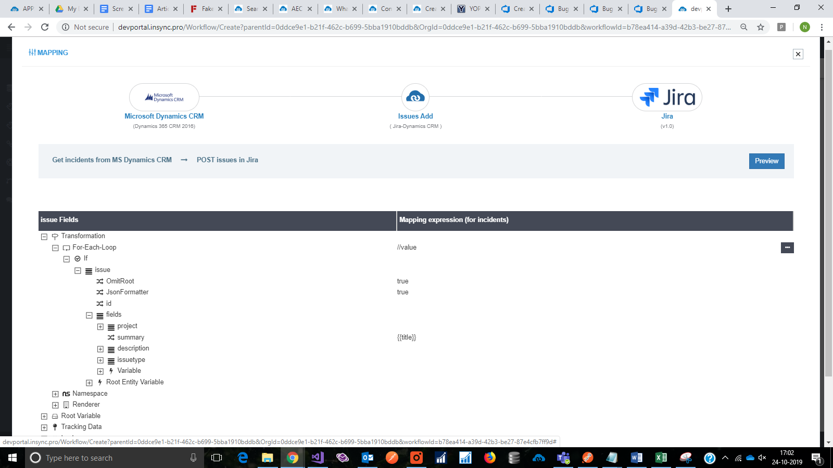
Task: Click the Root Variable printer icon
Action: [x=55, y=417]
